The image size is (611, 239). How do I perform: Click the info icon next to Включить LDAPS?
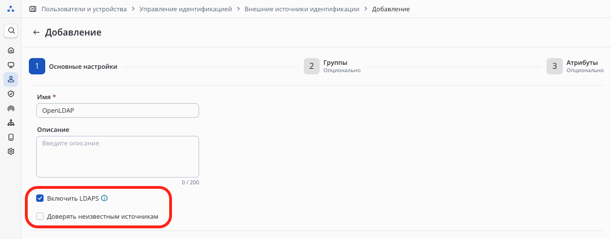click(x=104, y=198)
